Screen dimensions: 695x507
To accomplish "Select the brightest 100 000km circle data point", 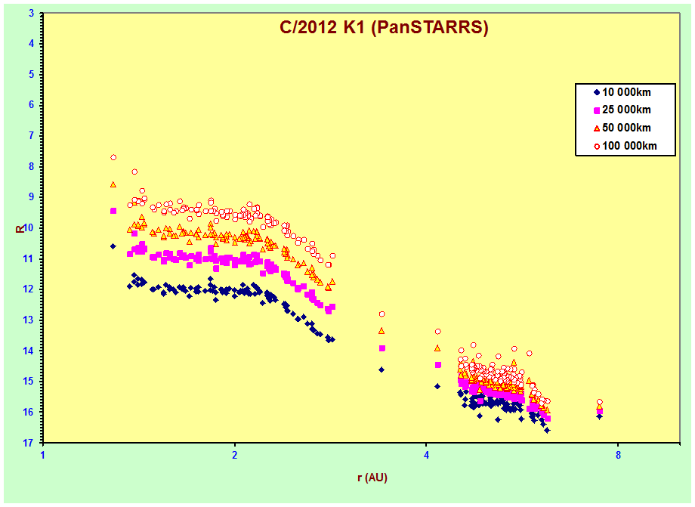I will pyautogui.click(x=113, y=157).
